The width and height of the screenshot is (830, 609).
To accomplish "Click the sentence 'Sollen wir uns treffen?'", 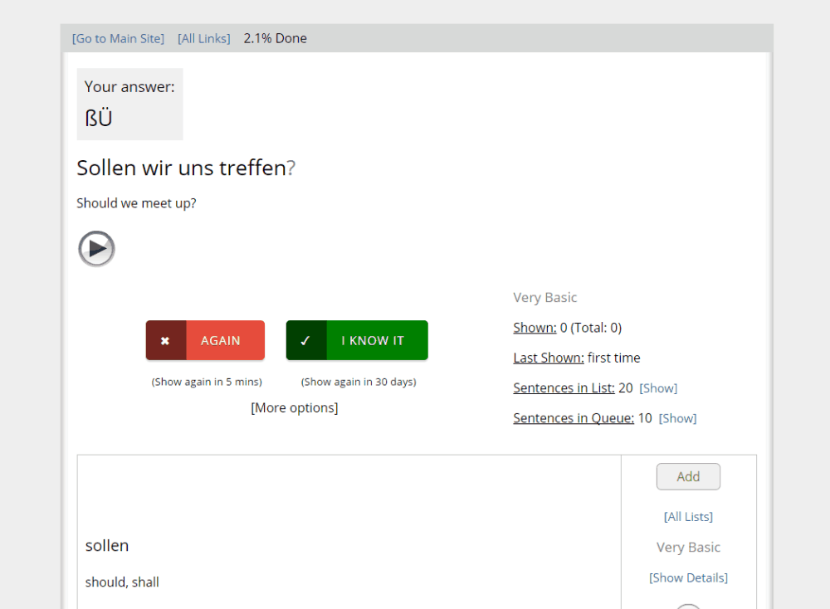I will click(x=186, y=168).
